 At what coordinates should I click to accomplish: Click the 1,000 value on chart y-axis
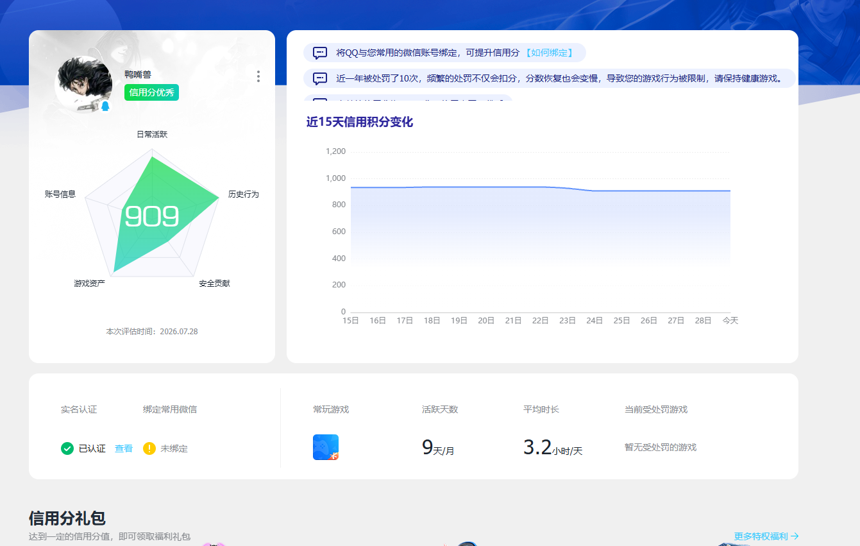point(335,178)
